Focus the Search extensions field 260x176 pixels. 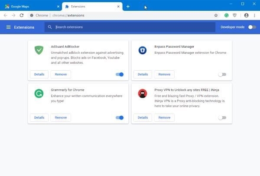[130, 27]
